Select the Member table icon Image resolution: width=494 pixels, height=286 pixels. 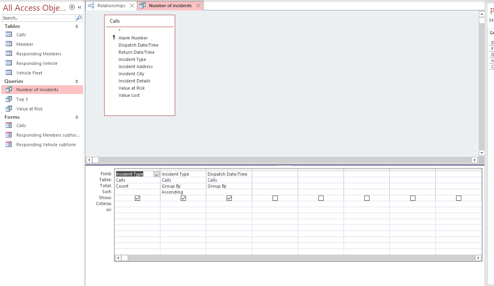(x=14, y=44)
